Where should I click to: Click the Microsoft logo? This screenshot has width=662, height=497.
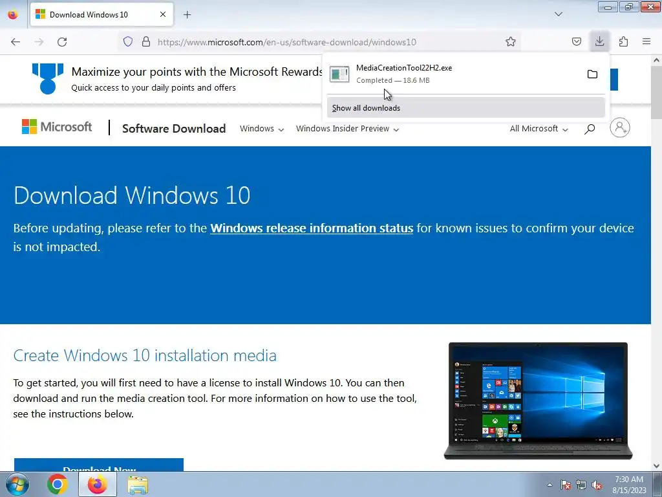(57, 127)
